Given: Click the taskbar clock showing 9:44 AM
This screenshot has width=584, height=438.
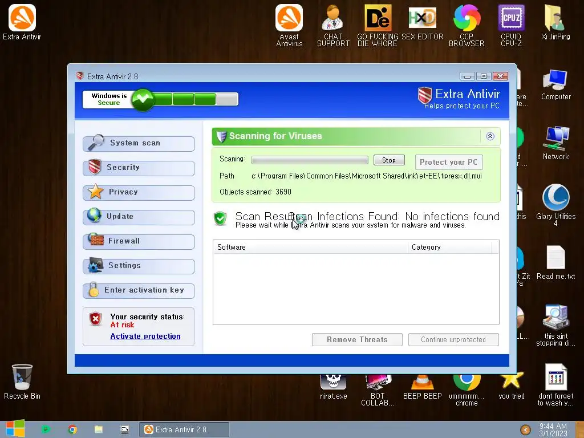Looking at the screenshot, I should coord(553,430).
